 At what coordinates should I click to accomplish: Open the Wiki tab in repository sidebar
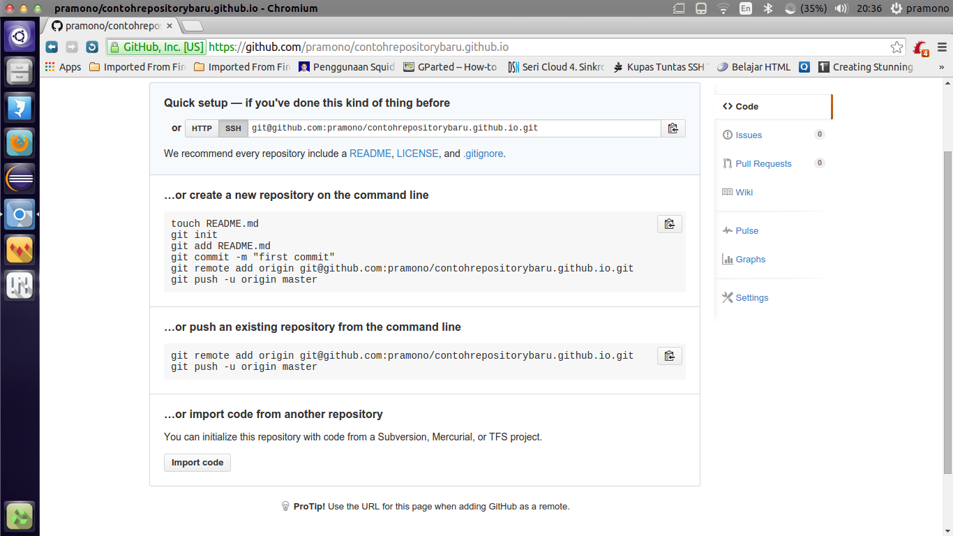pos(737,192)
